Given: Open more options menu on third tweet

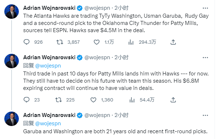Looking at the screenshot, I should tap(205, 115).
